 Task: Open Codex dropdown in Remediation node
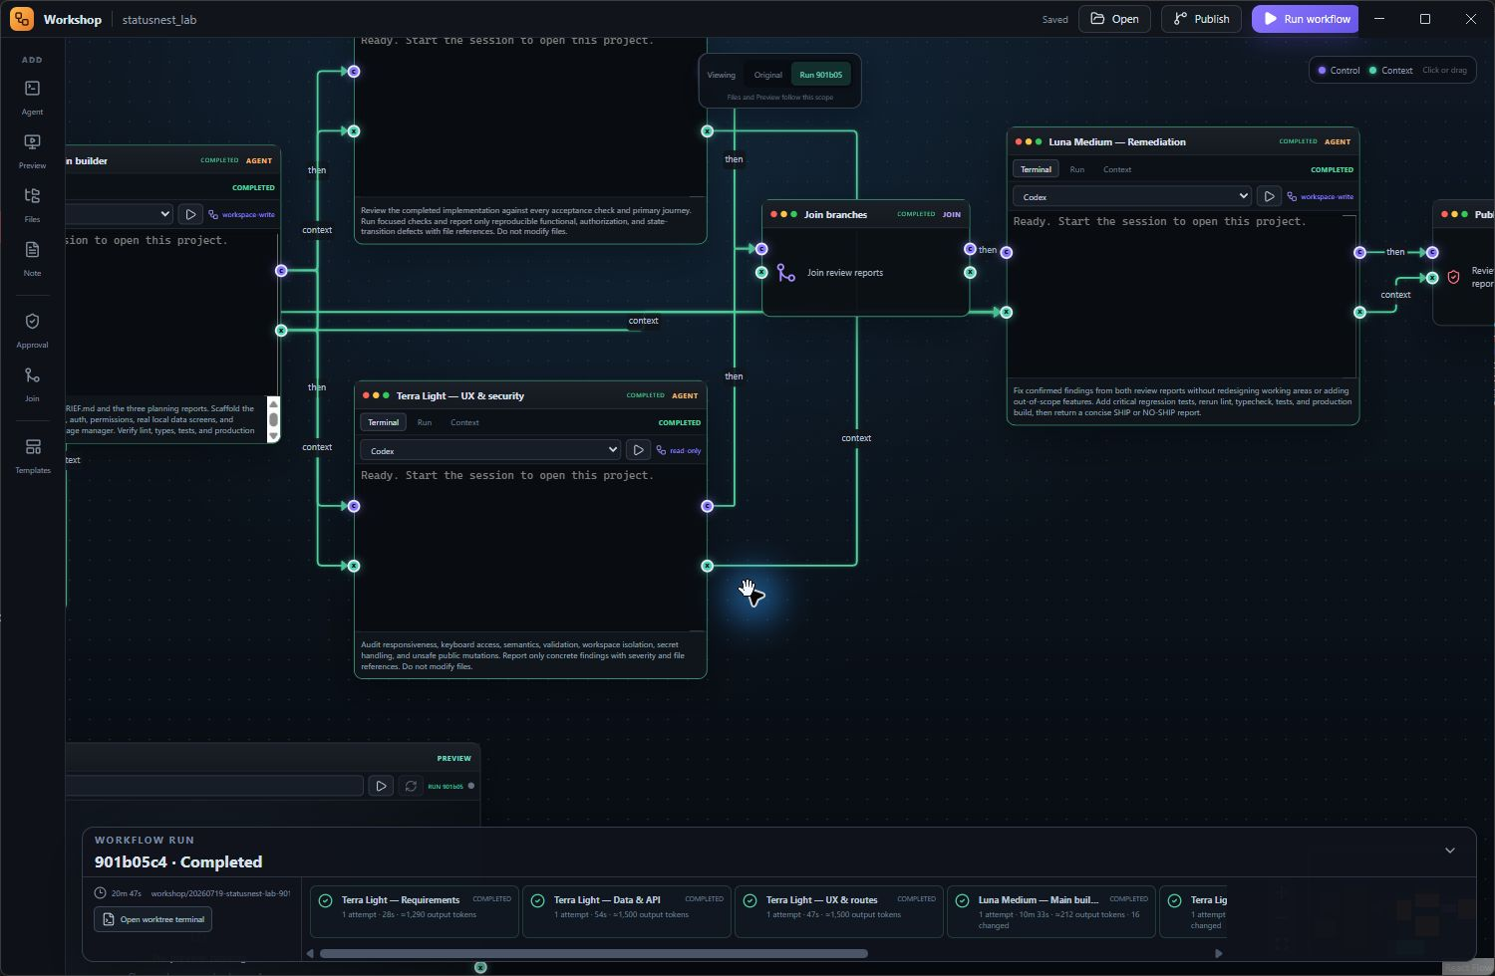pyautogui.click(x=1132, y=196)
